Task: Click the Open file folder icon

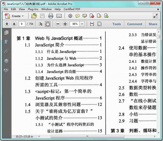Action: click(x=34, y=16)
